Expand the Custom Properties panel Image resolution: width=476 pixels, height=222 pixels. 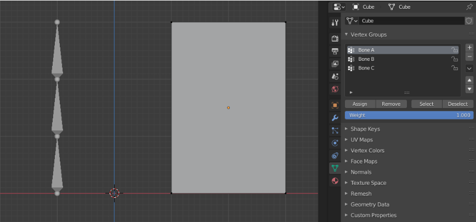coord(347,215)
